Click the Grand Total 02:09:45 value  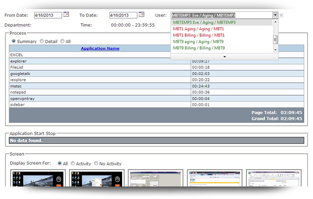tap(291, 119)
